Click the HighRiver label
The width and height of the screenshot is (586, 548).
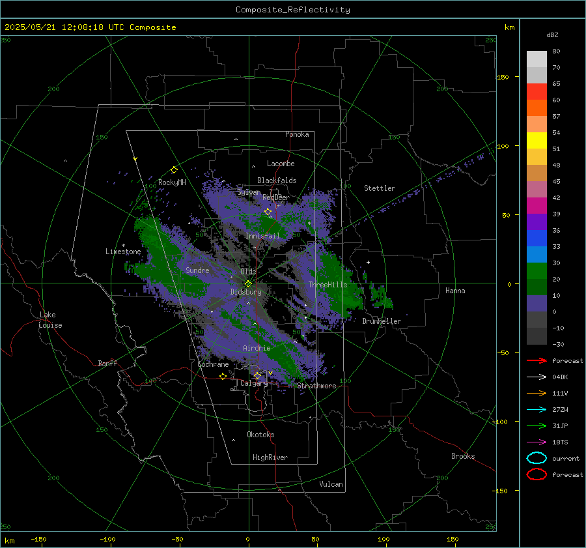pos(270,457)
